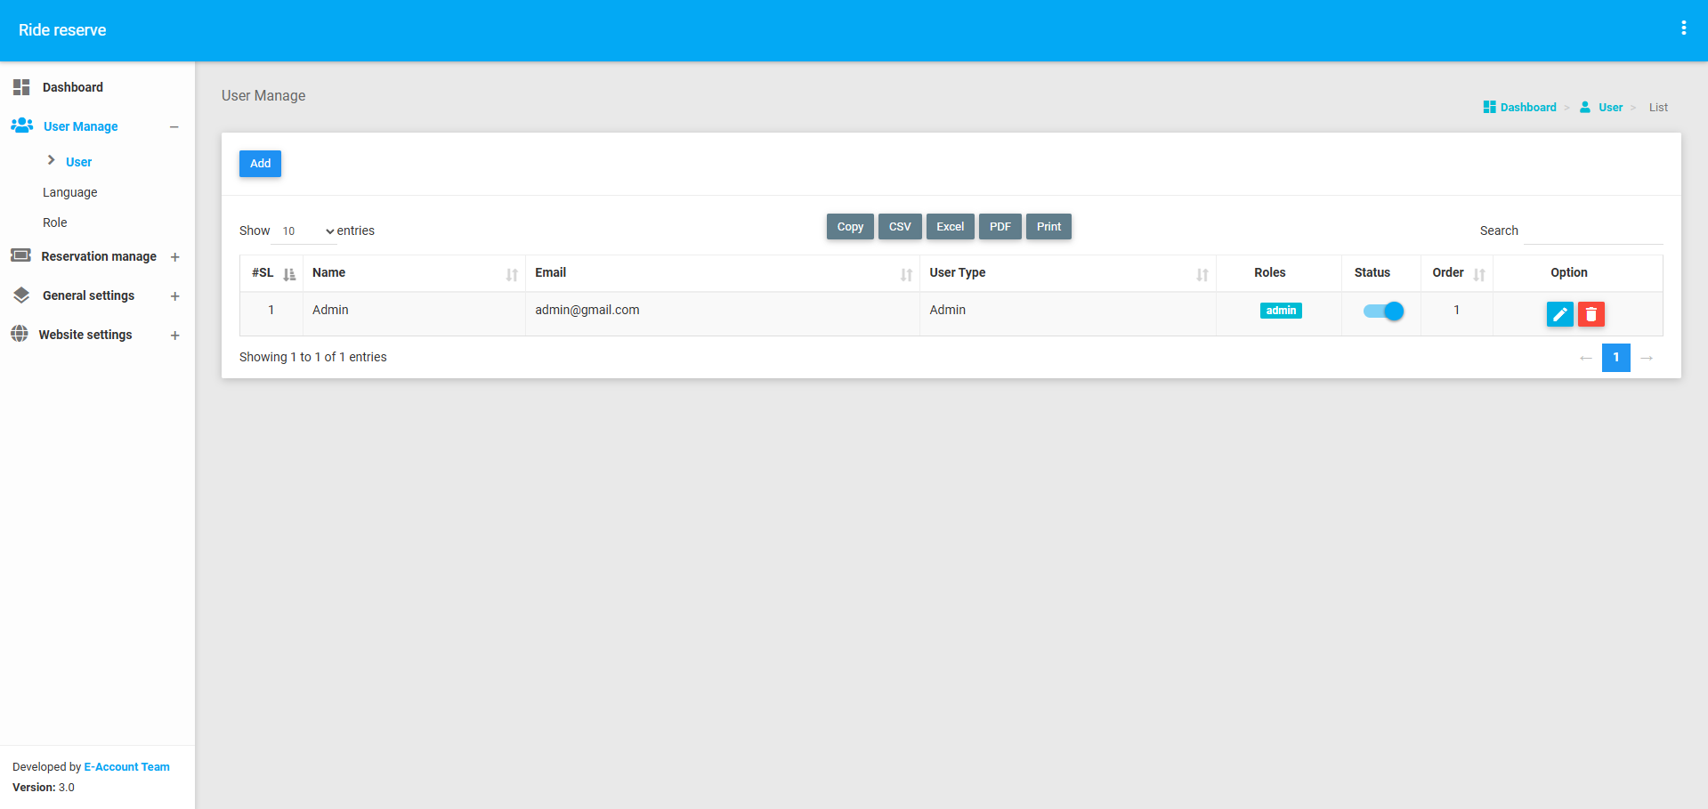This screenshot has width=1708, height=809.
Task: Export table using the PDF button
Action: 1000,227
